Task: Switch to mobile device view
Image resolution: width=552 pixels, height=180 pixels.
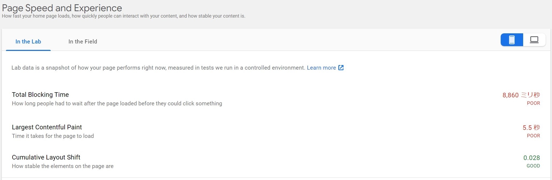Action: 512,40
